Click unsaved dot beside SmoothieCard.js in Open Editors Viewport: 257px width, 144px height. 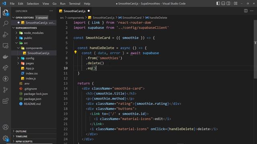[x=18, y=22]
